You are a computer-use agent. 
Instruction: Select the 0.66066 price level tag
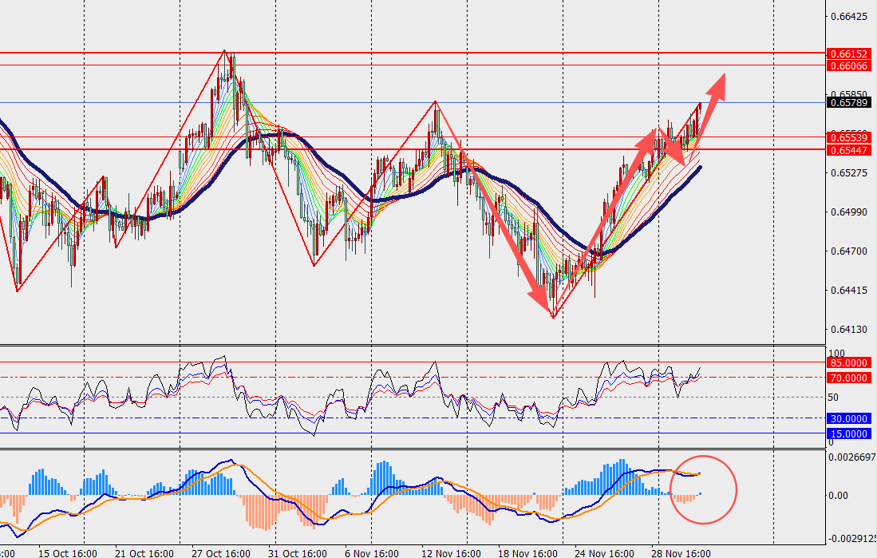coord(849,66)
